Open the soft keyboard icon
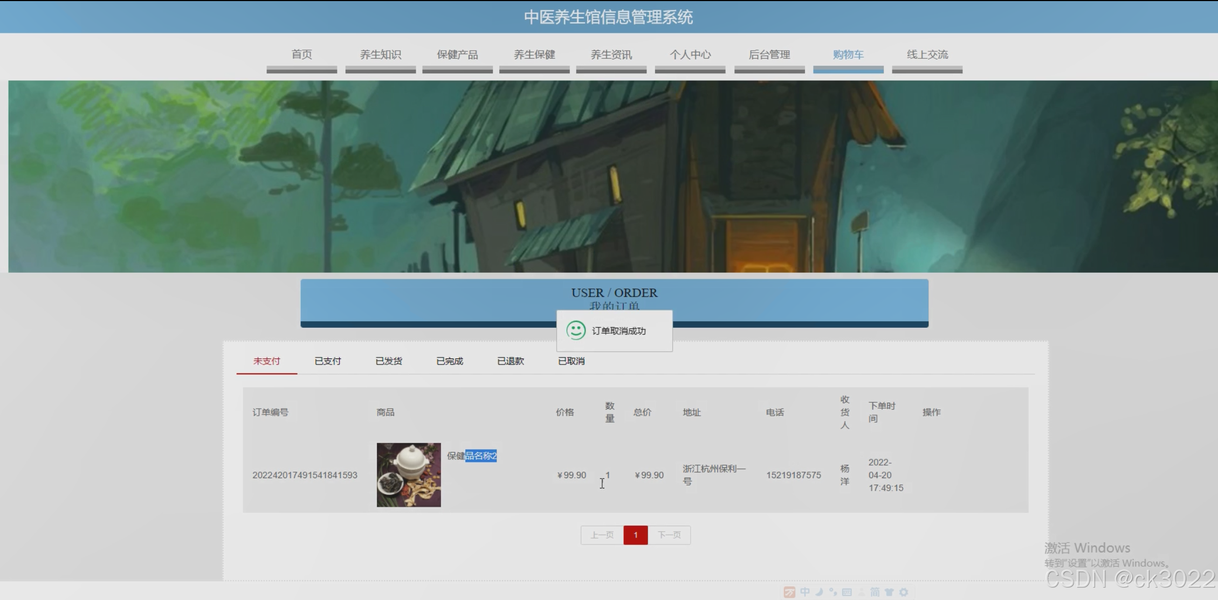1218x600 pixels. [847, 592]
